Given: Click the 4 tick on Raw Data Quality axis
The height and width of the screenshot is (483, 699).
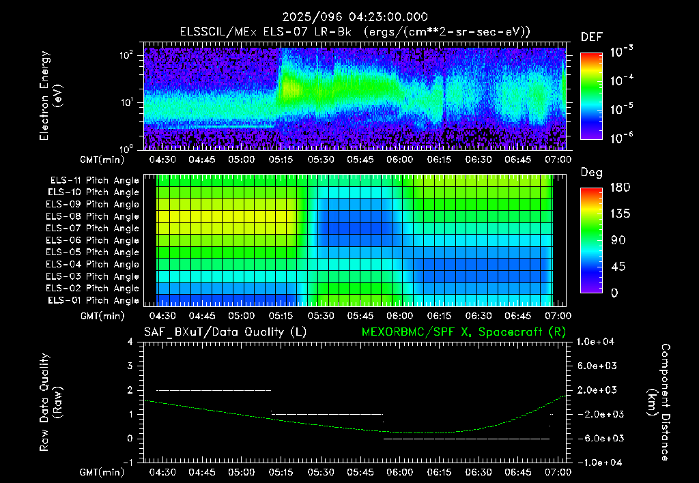Looking at the screenshot, I should point(130,342).
